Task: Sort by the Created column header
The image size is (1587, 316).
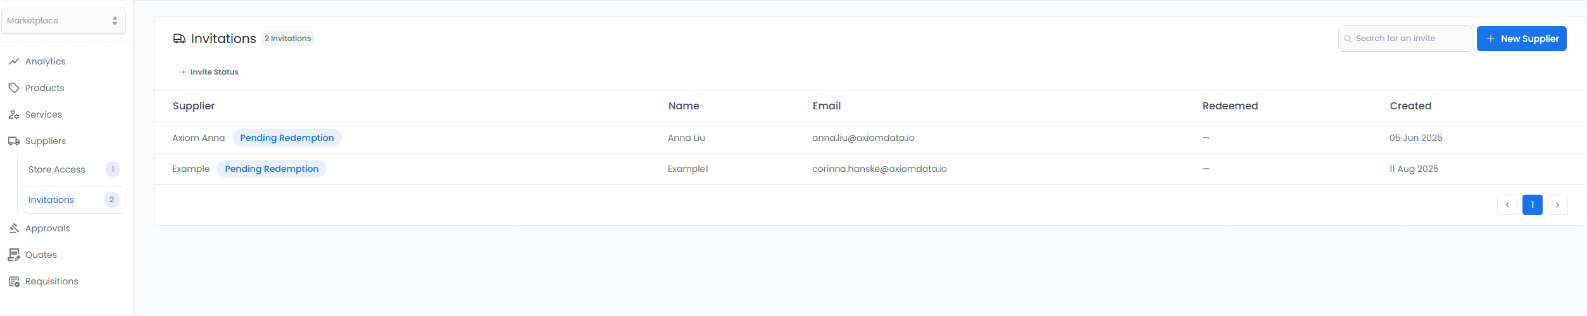Action: (1410, 106)
